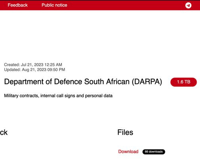The height and width of the screenshot is (167, 200).
Task: Select the (DARPA) text in the heading
Action: click(x=147, y=82)
